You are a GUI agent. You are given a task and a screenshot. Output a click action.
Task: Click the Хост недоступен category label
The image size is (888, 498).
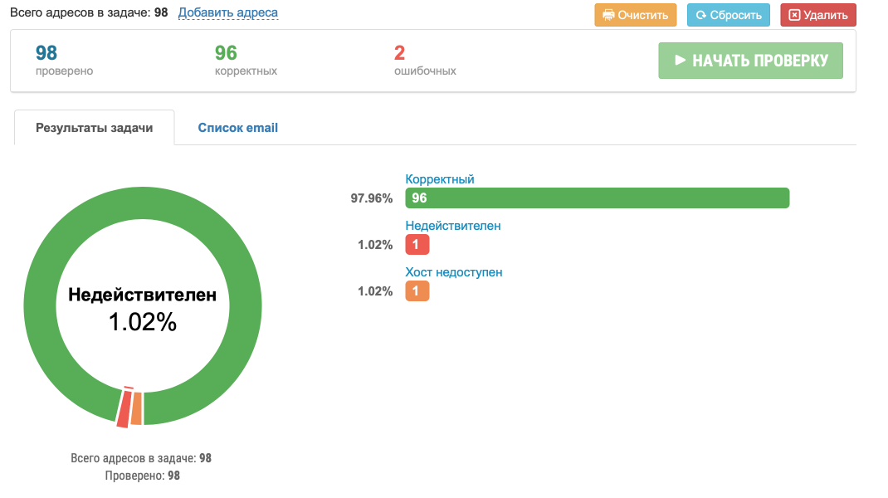click(454, 272)
